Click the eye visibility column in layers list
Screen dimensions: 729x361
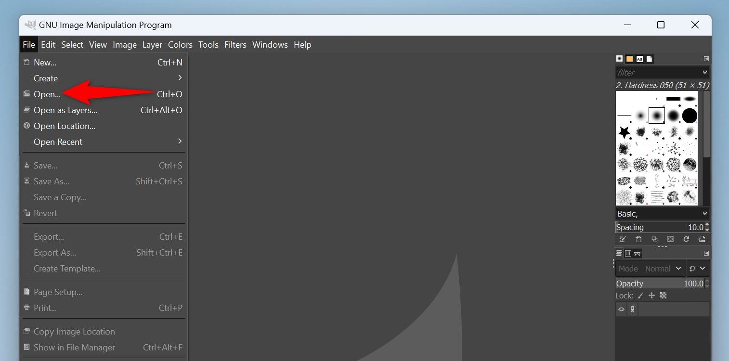coord(621,309)
